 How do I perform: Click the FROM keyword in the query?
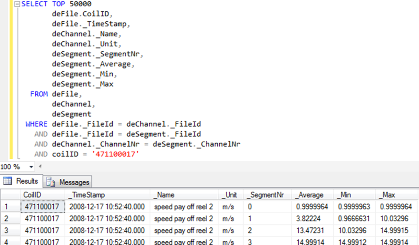pos(39,94)
